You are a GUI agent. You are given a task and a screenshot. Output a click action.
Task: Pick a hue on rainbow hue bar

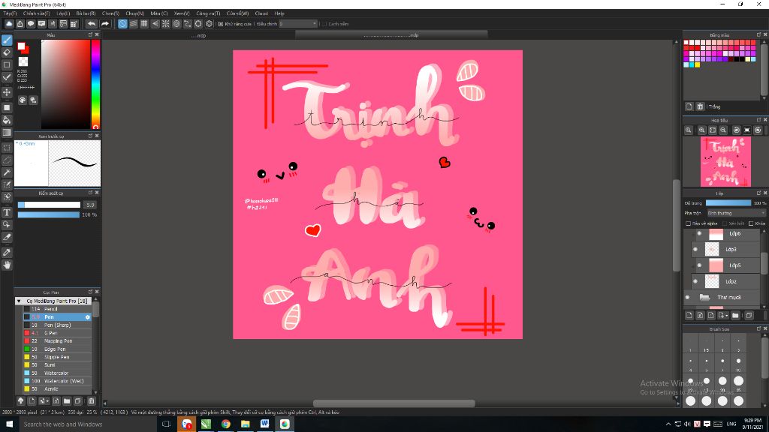95,84
